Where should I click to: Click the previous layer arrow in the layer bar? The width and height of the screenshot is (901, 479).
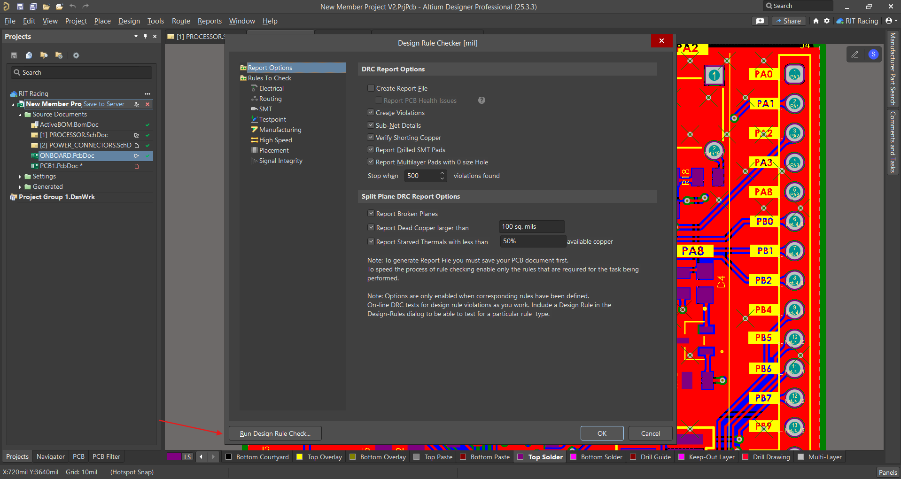(x=202, y=456)
